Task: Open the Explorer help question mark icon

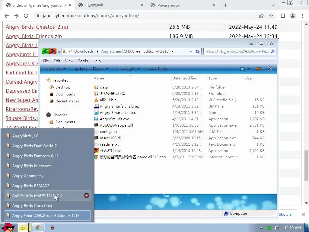Action: pos(269,69)
